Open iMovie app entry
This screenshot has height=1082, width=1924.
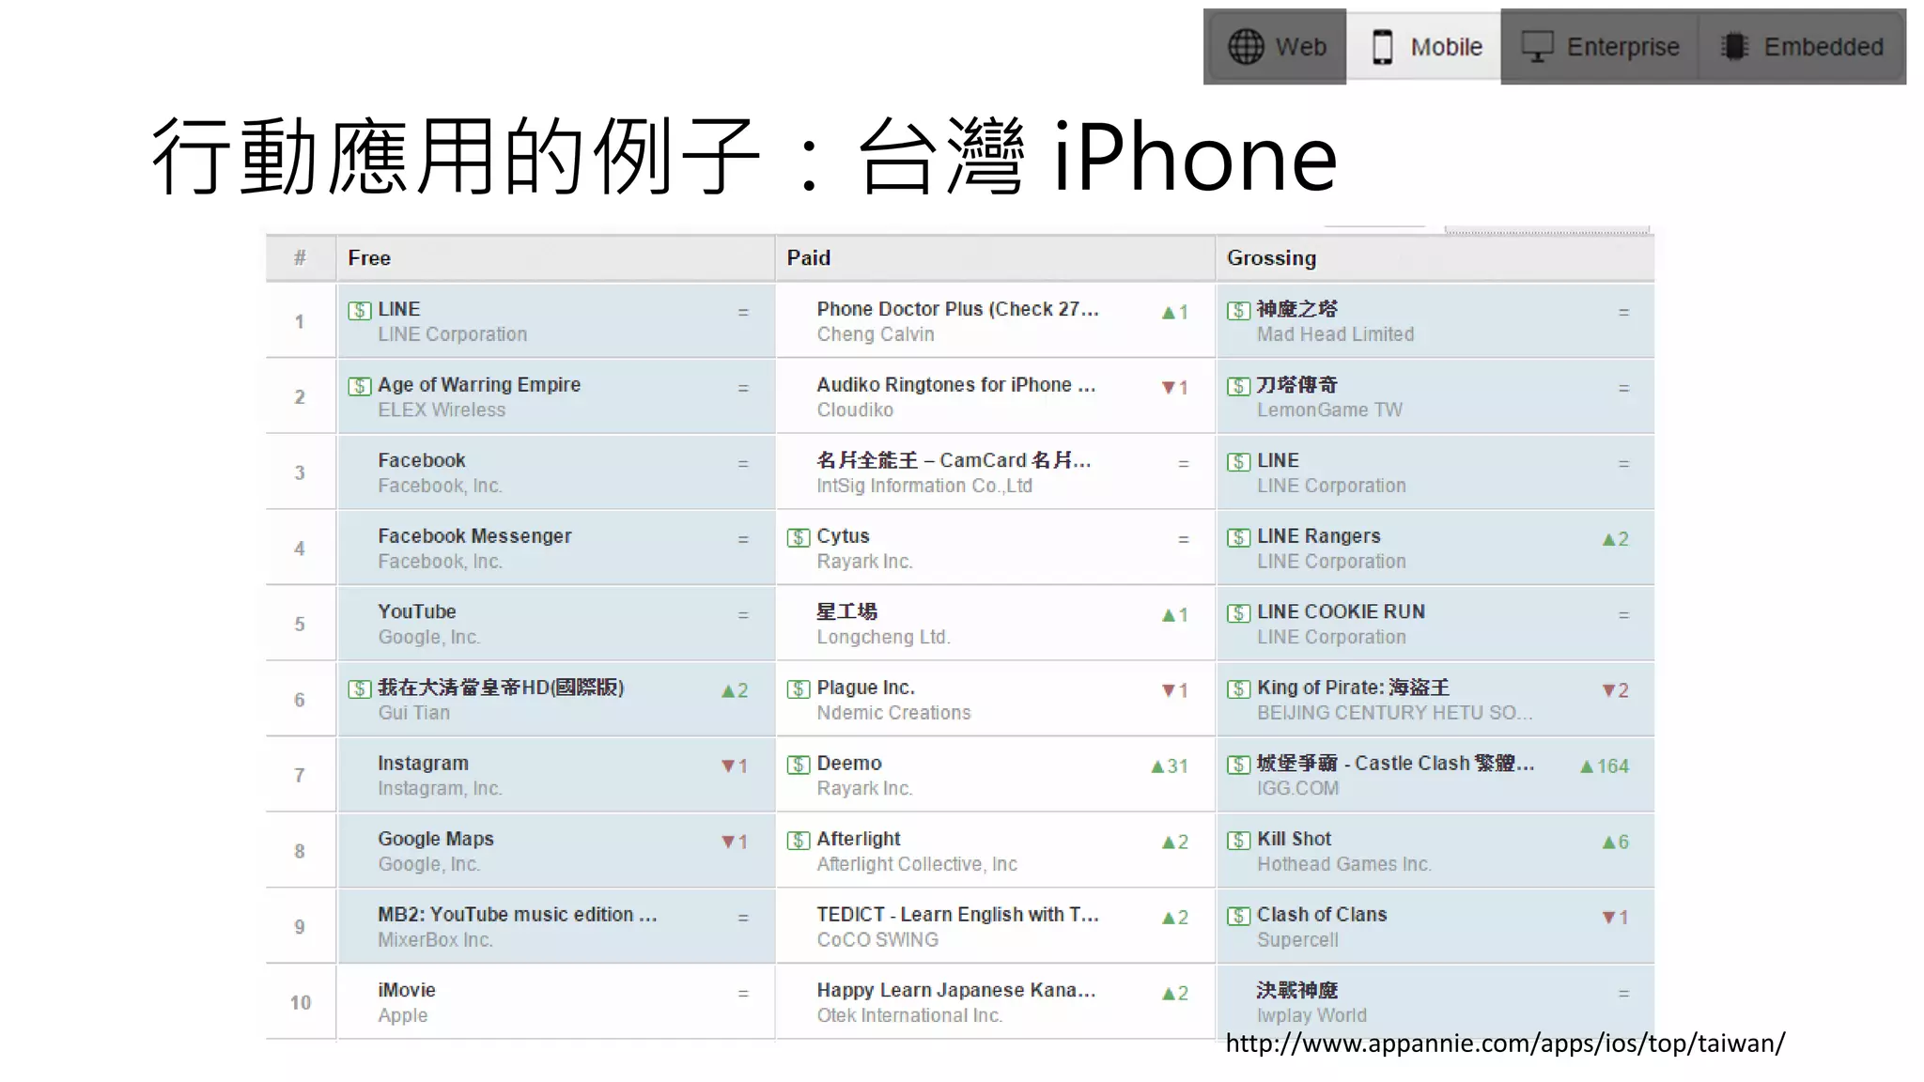[x=407, y=990]
